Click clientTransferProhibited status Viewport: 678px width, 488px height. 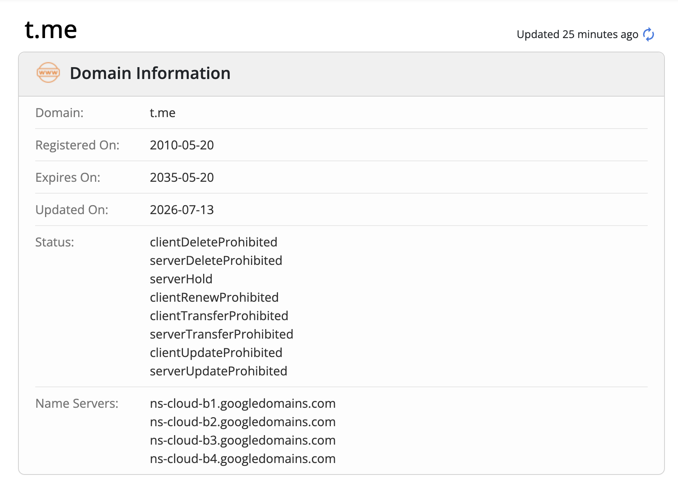219,316
